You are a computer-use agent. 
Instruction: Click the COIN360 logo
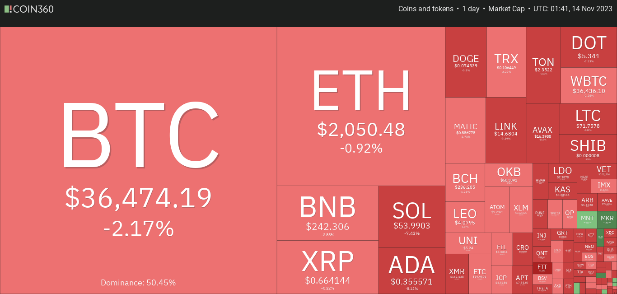click(29, 9)
